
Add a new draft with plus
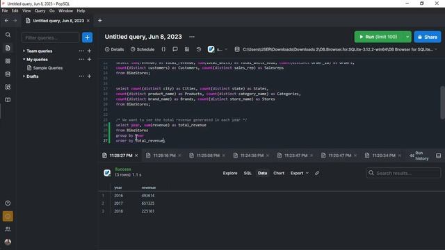(x=89, y=76)
